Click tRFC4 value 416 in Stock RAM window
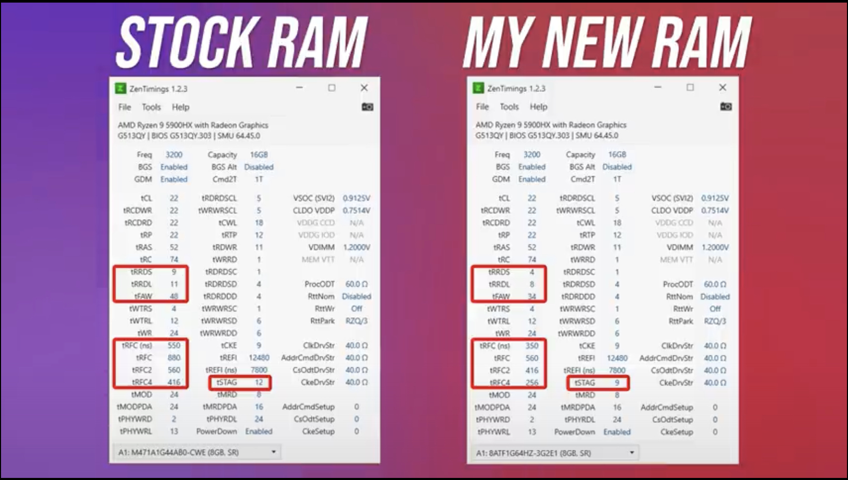This screenshot has width=848, height=480. [174, 382]
